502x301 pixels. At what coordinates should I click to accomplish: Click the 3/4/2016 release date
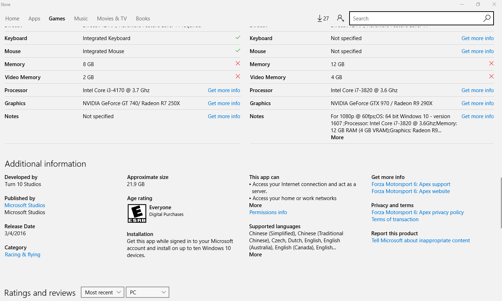(15, 233)
